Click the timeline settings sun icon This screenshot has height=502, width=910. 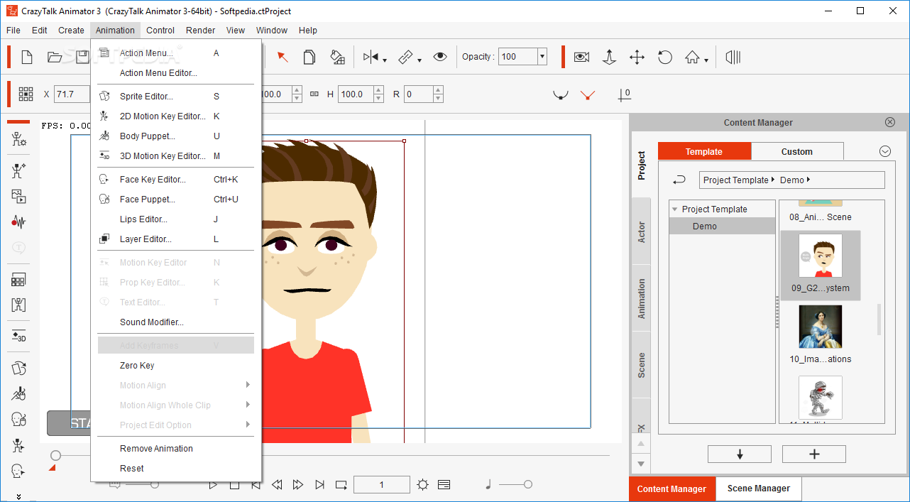[423, 485]
